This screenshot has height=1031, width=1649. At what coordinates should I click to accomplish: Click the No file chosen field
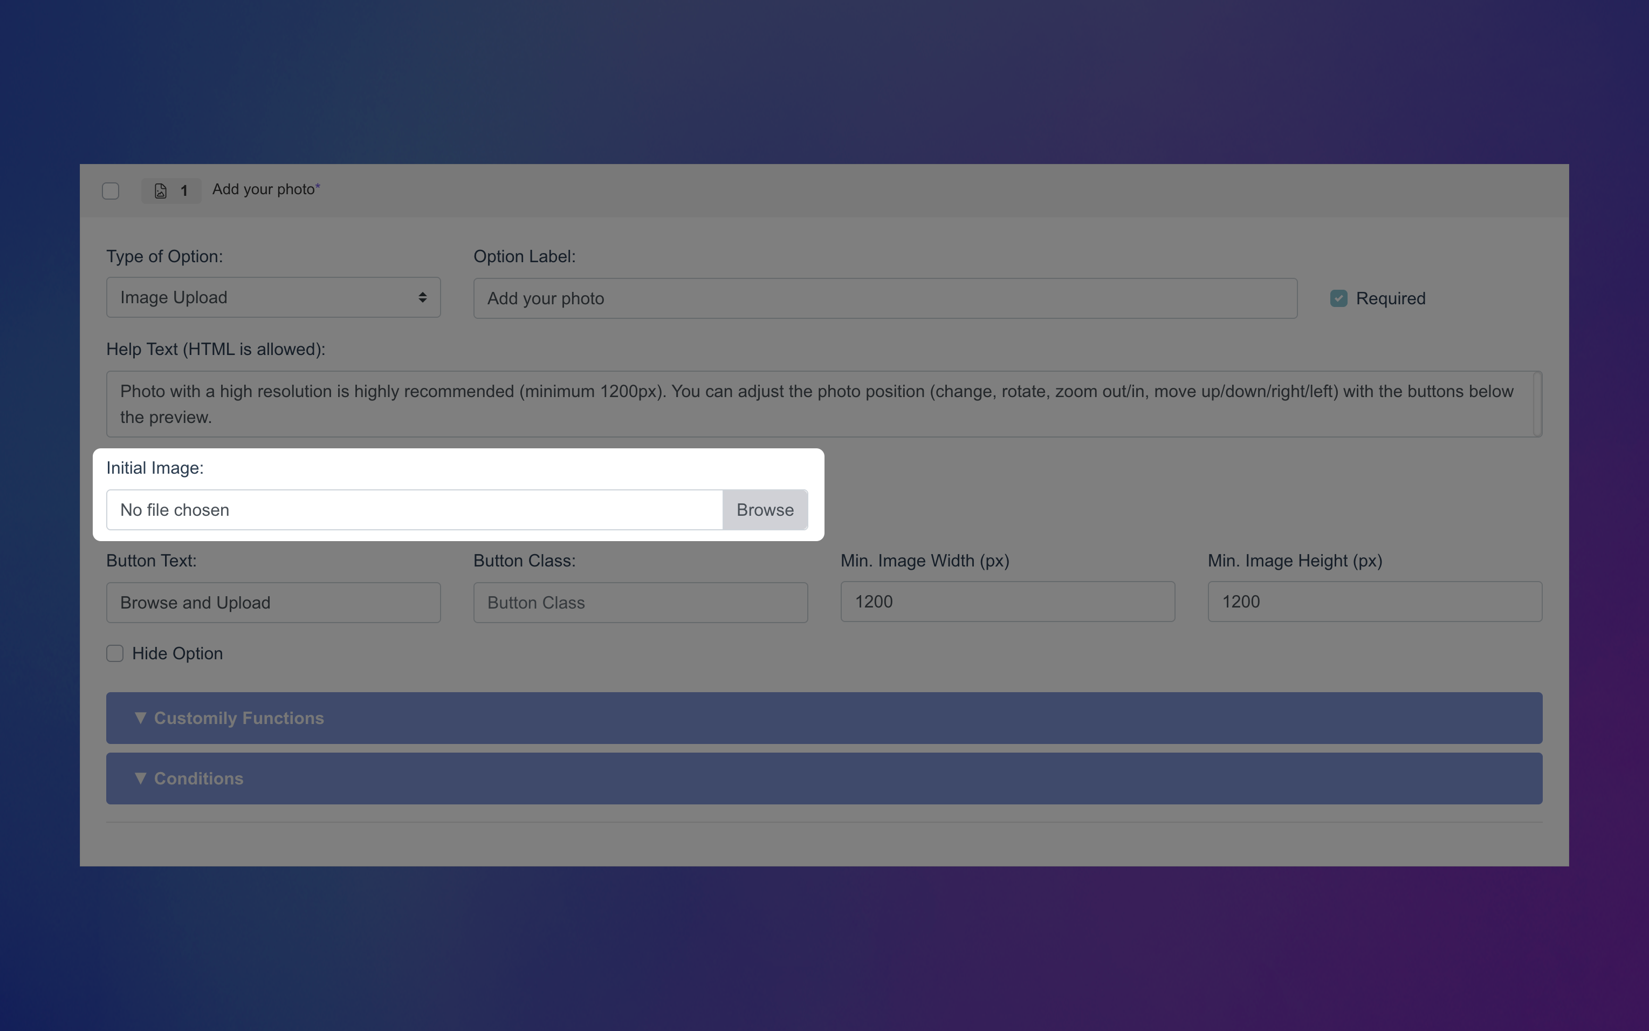click(x=414, y=510)
